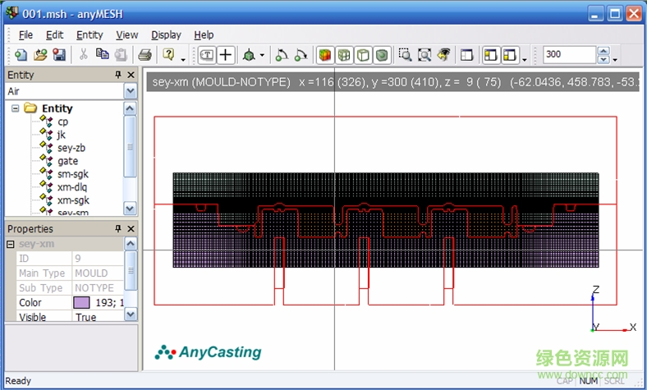Click the Open file toolbar icon
Screen dimensions: 647x390
pyautogui.click(x=40, y=55)
